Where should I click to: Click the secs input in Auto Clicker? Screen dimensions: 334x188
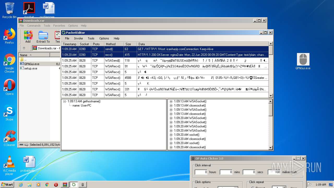(x=249, y=172)
